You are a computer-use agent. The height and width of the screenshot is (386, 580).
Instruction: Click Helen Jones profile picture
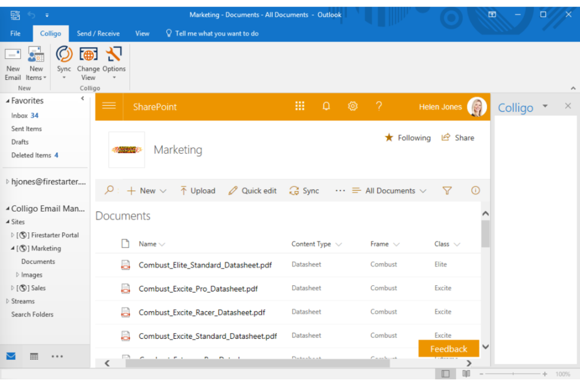[477, 106]
